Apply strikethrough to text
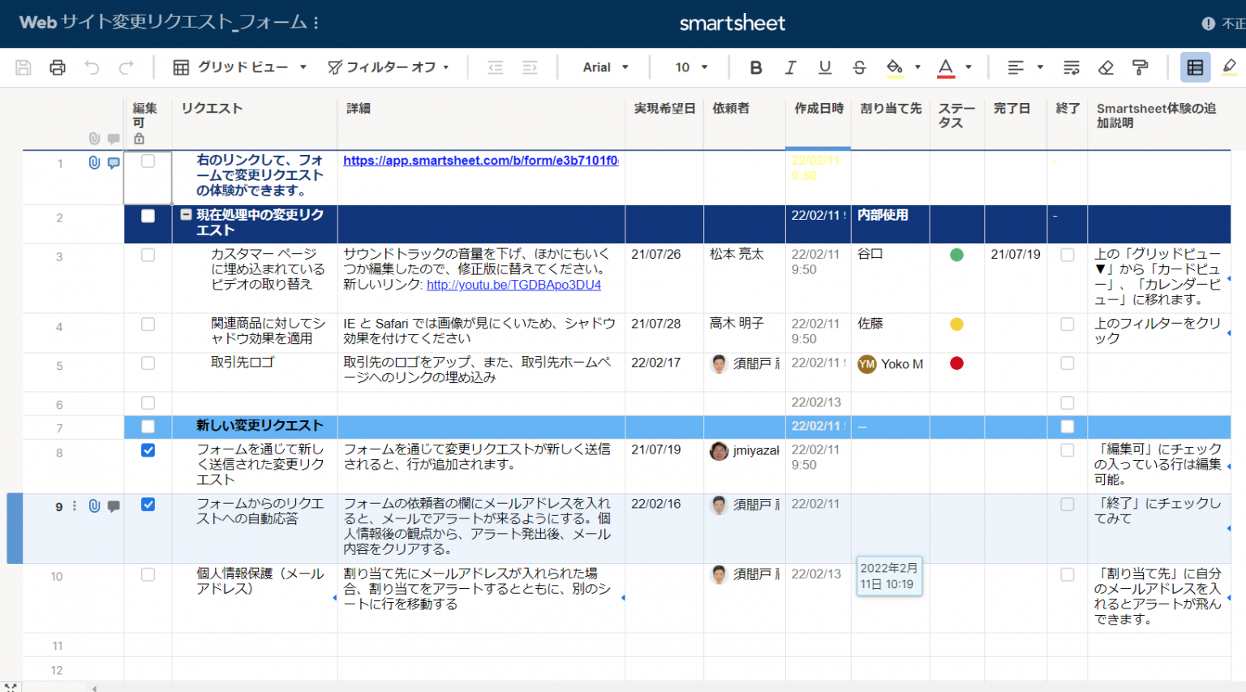This screenshot has width=1246, height=692. click(x=859, y=67)
